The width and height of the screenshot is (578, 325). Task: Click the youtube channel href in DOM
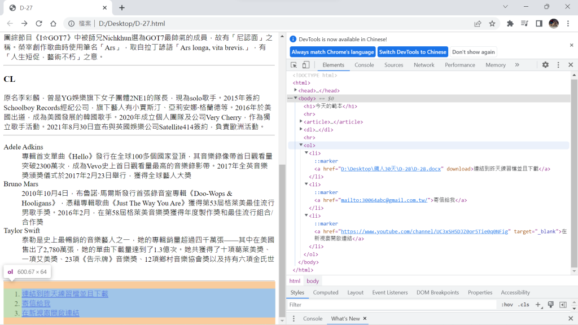pyautogui.click(x=424, y=231)
